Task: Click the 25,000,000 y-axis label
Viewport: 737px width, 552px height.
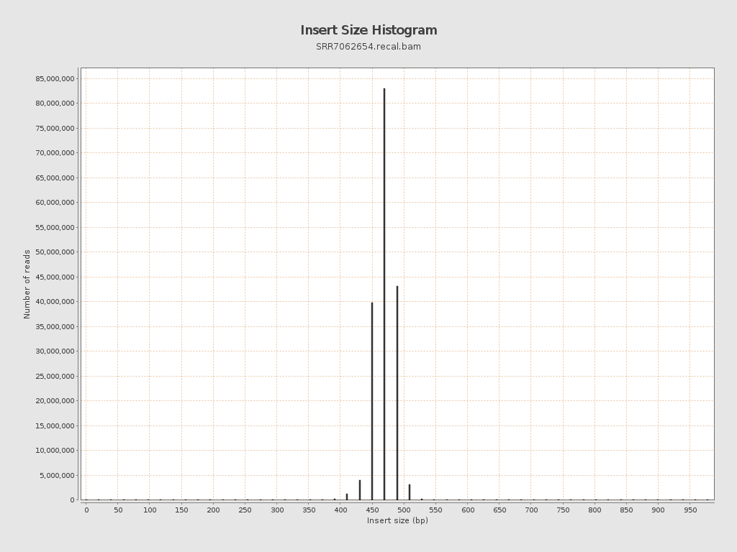Action: point(55,376)
